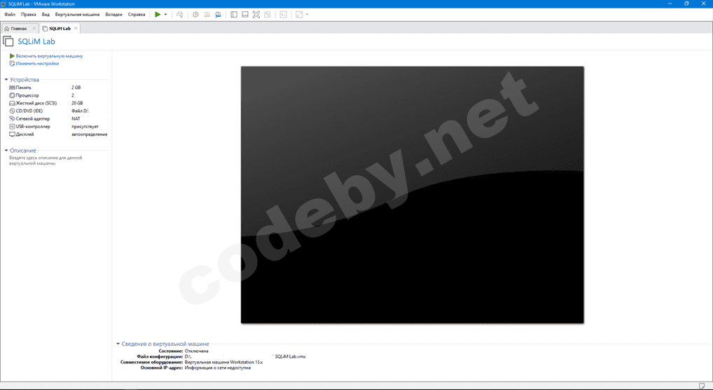
Task: Toggle thumbnail bar view icon
Action: [x=245, y=15]
